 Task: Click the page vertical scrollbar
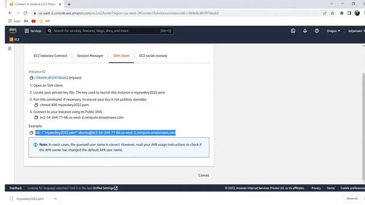pos(364,126)
